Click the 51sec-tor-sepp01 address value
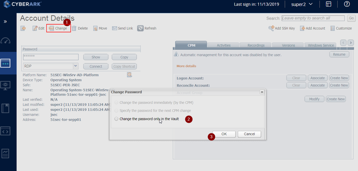The height and width of the screenshot is (171, 358). point(66,120)
